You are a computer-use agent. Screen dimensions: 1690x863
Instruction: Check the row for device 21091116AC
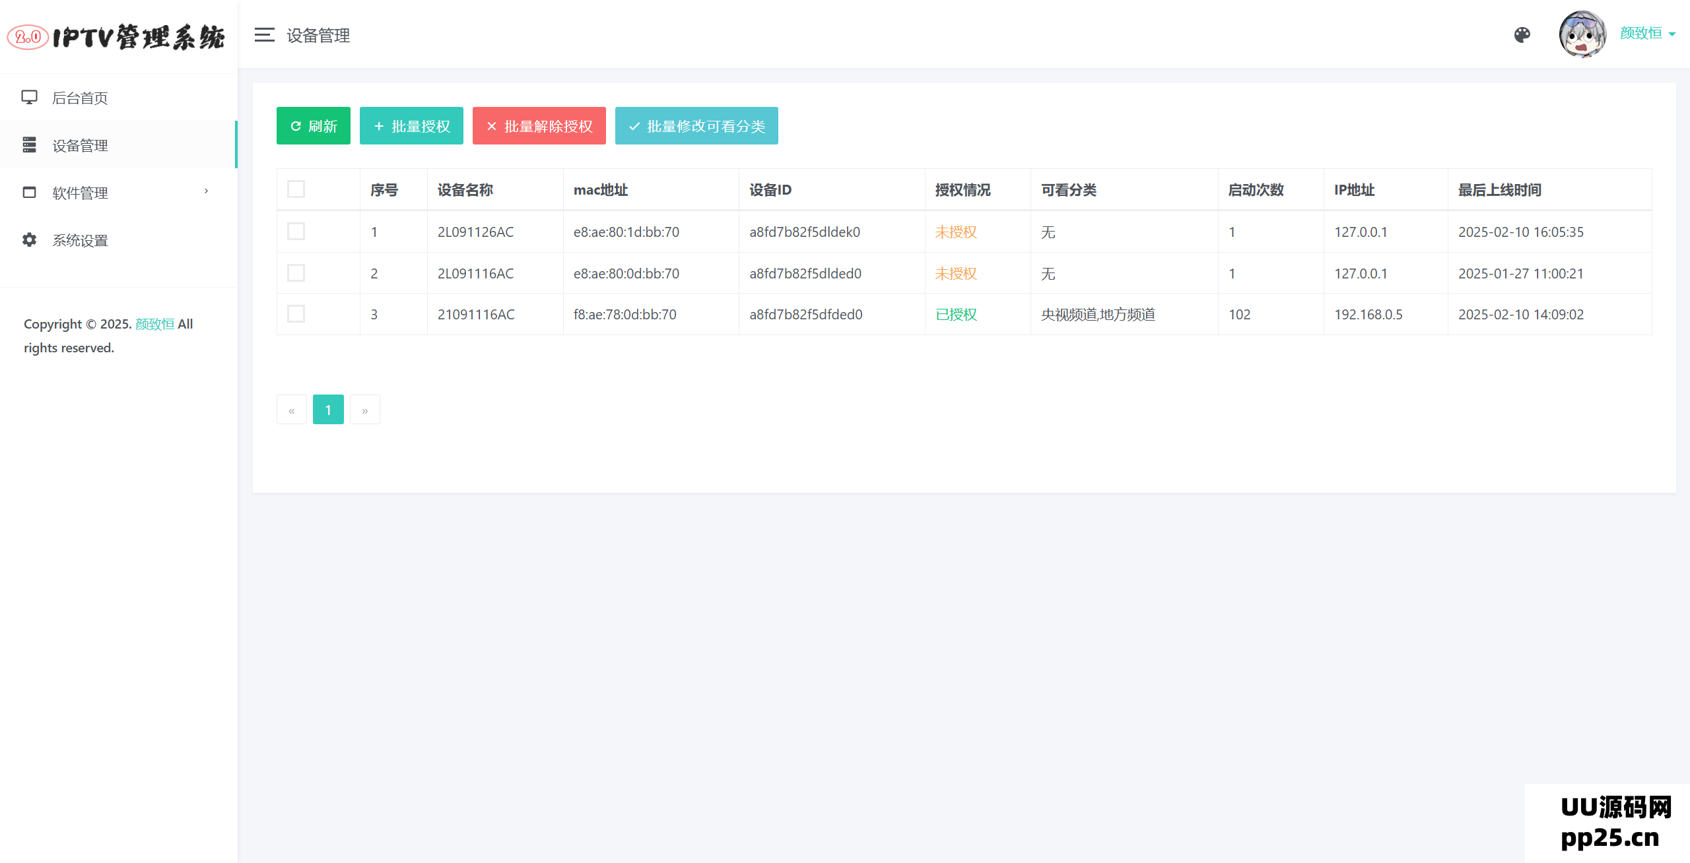296,314
